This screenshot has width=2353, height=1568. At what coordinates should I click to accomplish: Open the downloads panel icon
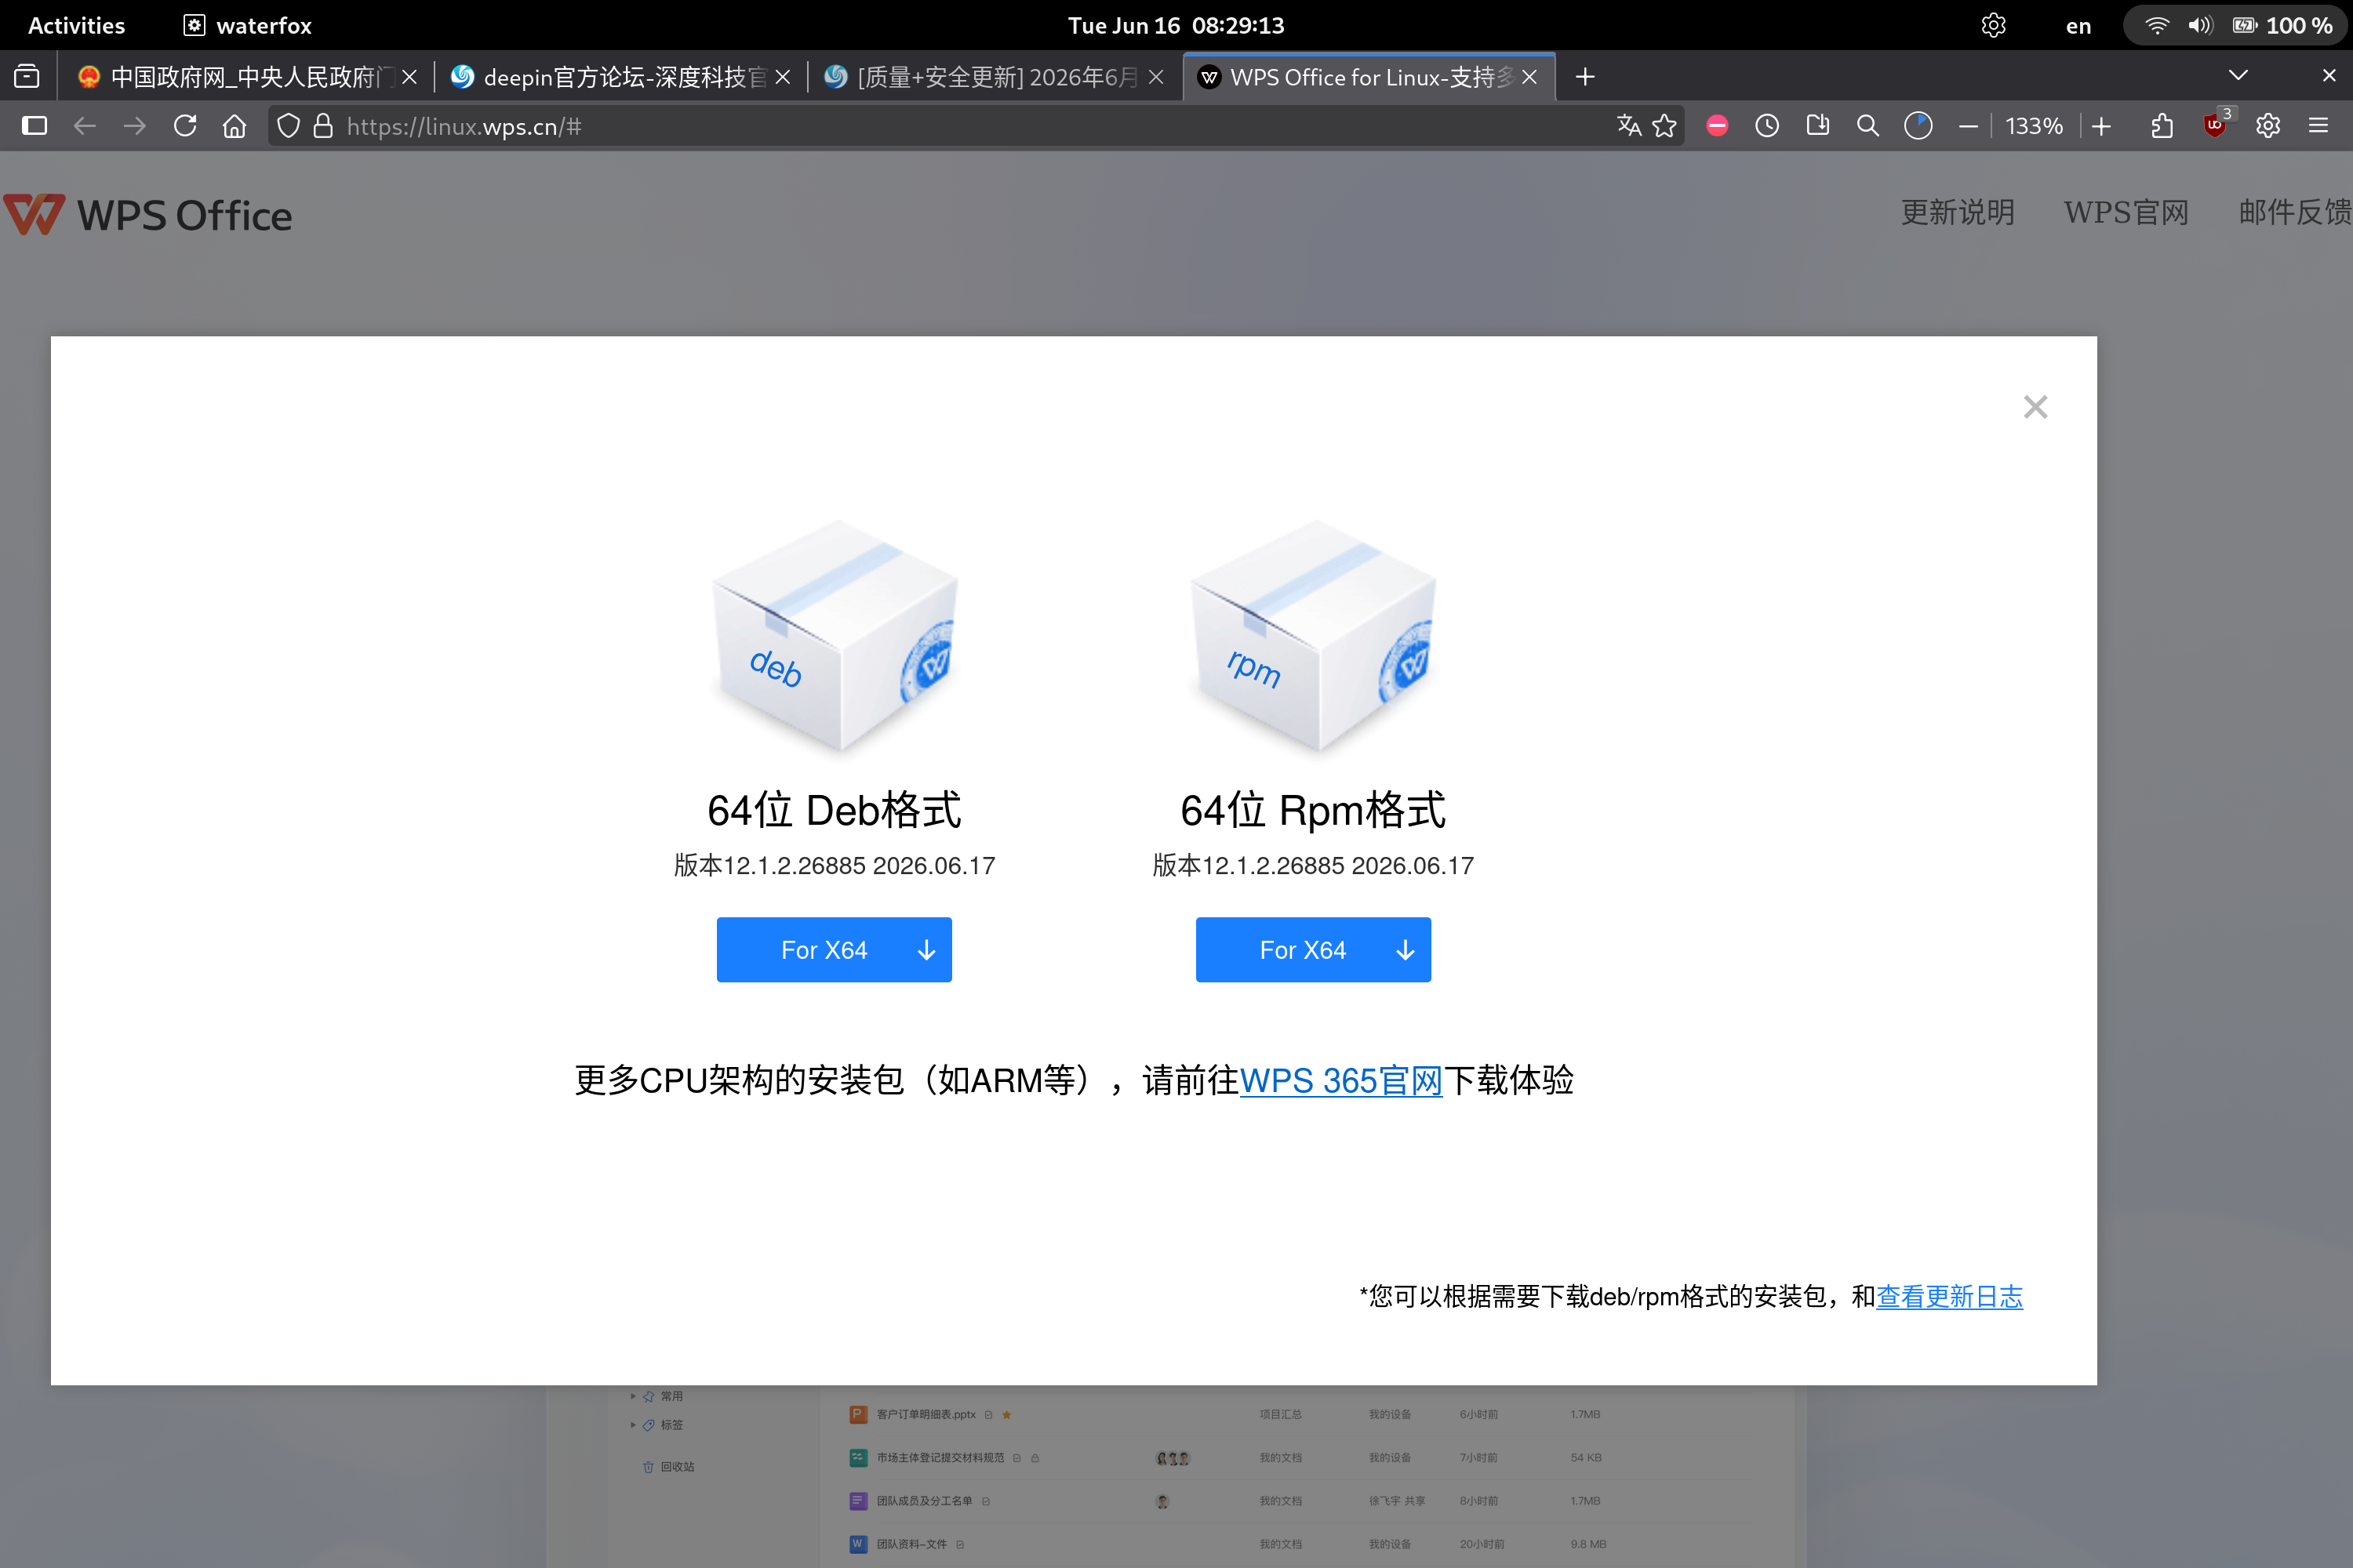pos(1818,126)
